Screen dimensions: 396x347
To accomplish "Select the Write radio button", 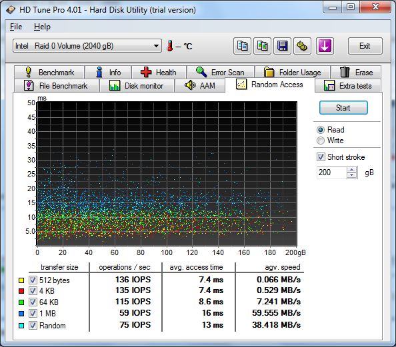I will pos(321,141).
